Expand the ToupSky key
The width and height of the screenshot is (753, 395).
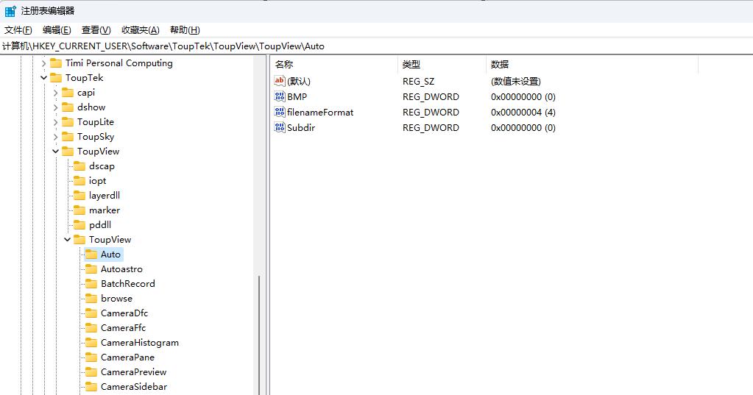click(56, 137)
